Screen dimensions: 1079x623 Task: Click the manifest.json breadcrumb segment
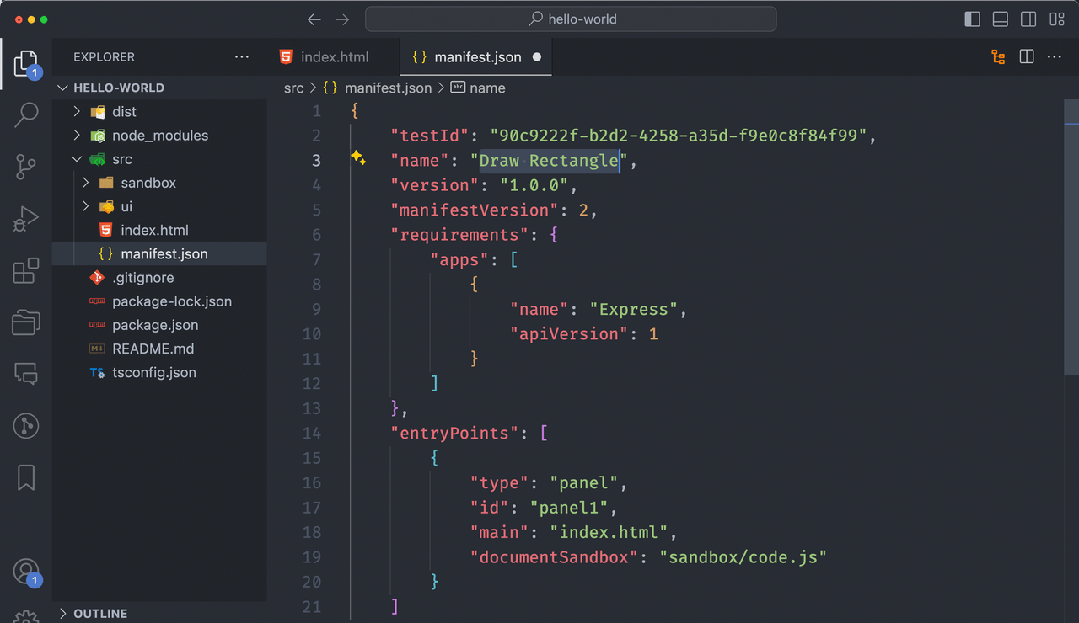pyautogui.click(x=388, y=88)
